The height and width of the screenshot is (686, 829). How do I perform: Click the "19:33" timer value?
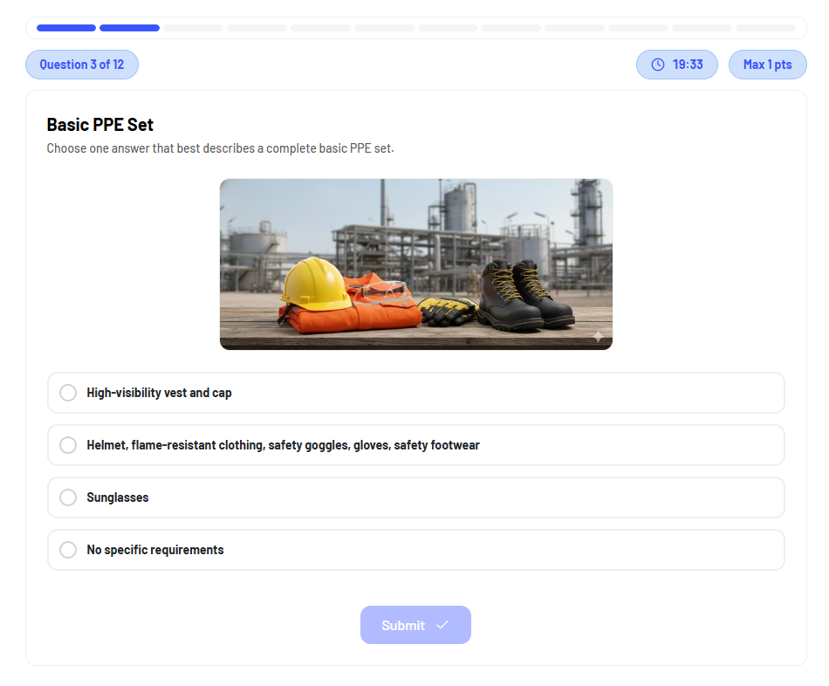coord(688,65)
